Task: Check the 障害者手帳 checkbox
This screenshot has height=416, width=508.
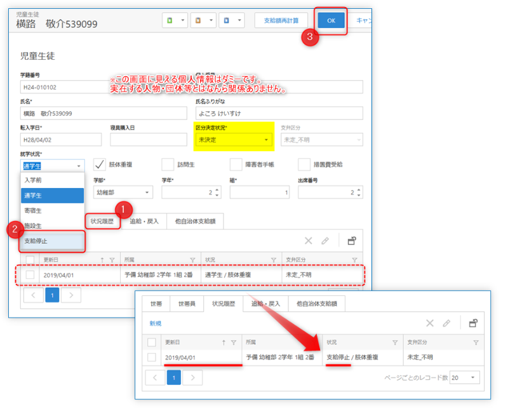Action: click(x=236, y=164)
